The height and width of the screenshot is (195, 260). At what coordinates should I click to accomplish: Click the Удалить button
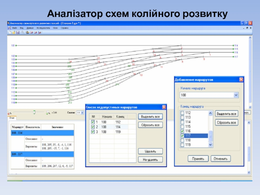click(x=150, y=151)
